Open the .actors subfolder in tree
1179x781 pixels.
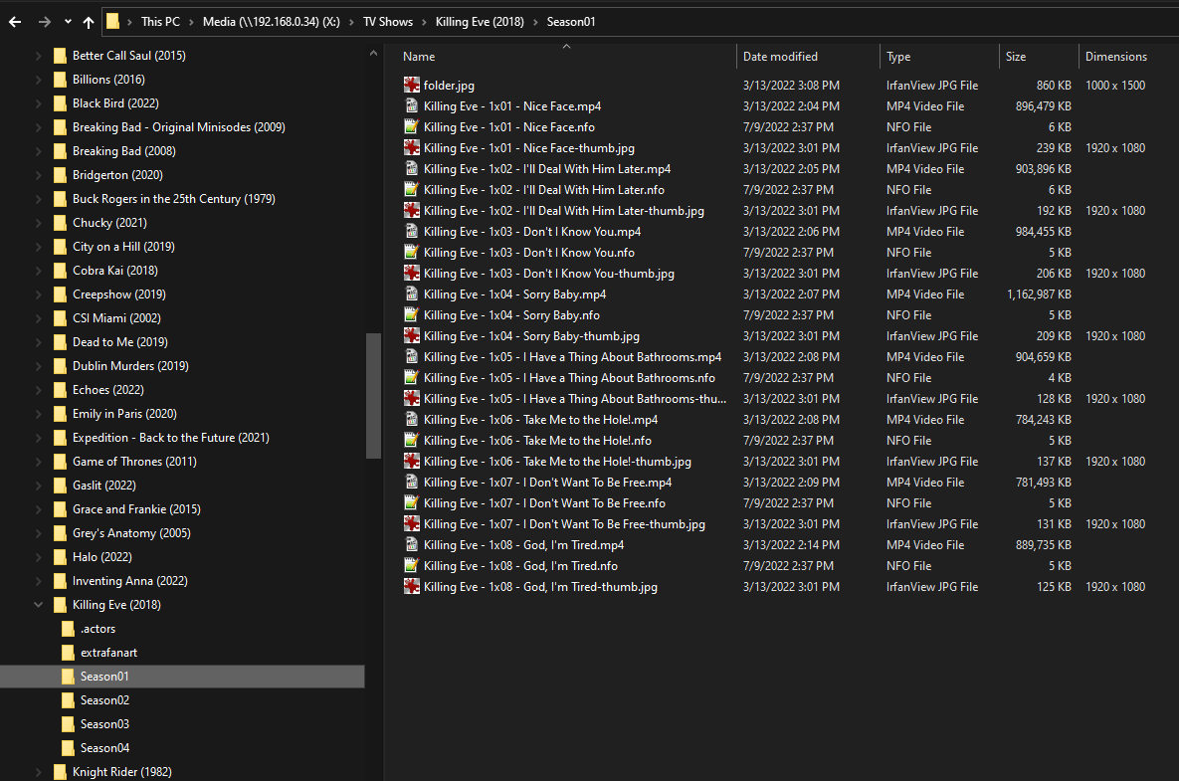point(98,629)
